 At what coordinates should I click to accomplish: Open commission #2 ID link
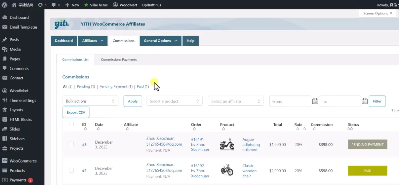pyautogui.click(x=84, y=171)
